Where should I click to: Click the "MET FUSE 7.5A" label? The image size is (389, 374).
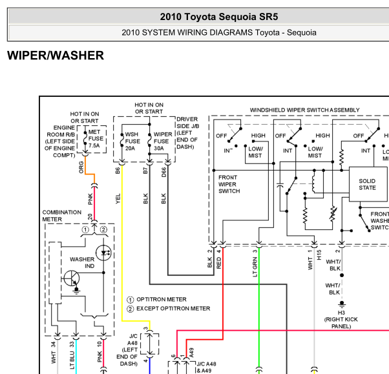[x=96, y=139]
